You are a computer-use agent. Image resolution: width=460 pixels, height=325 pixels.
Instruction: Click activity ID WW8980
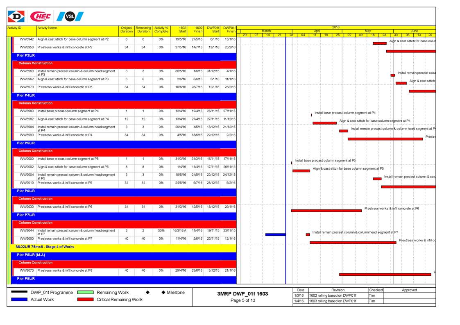point(27,111)
